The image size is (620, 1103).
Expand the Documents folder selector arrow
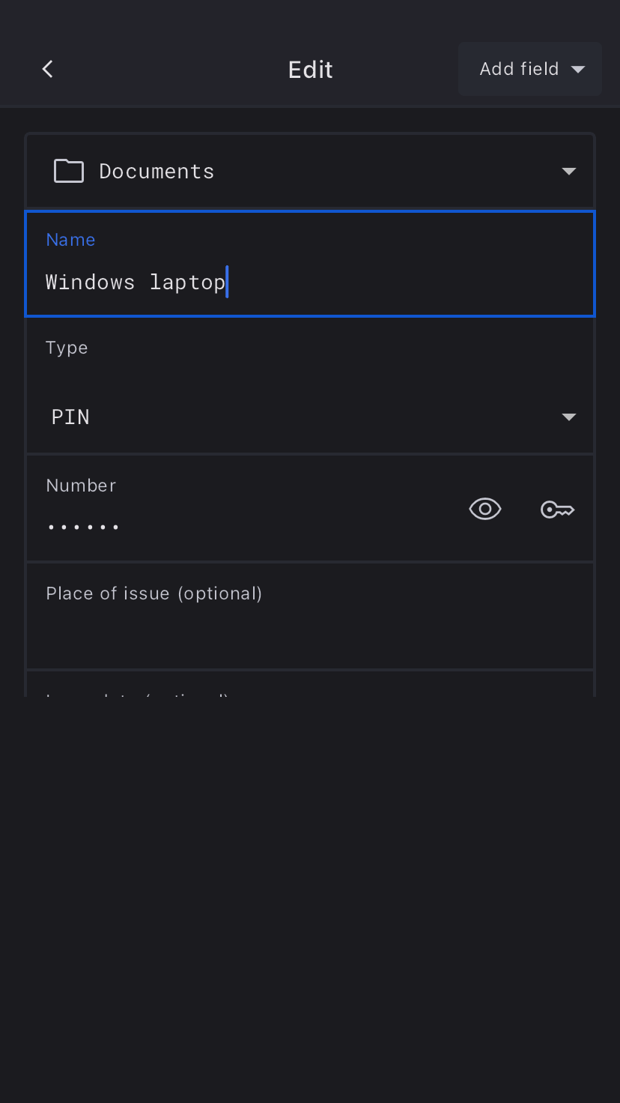[x=568, y=171]
